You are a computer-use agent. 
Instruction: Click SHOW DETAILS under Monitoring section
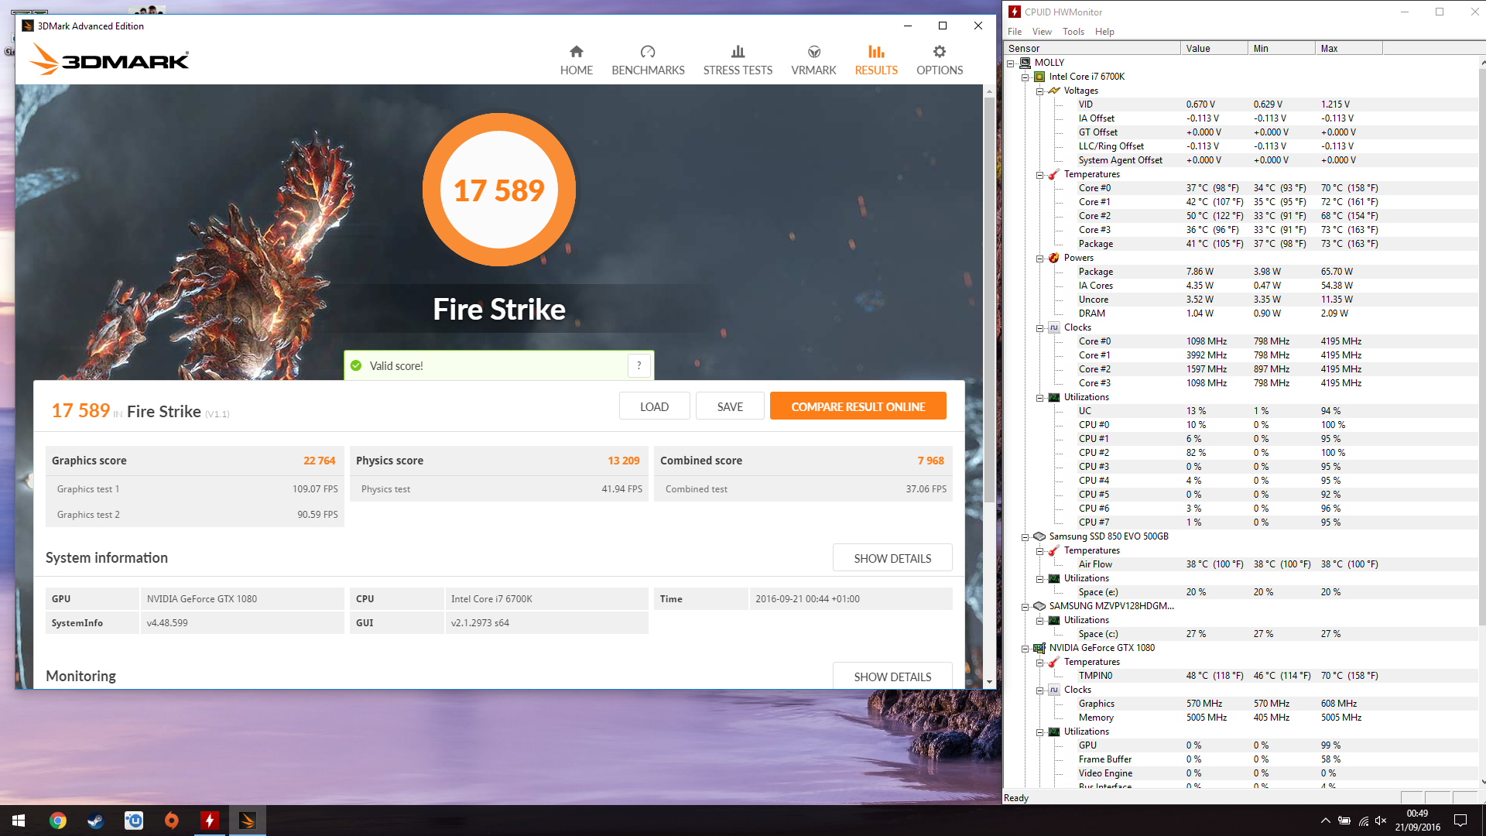point(893,676)
